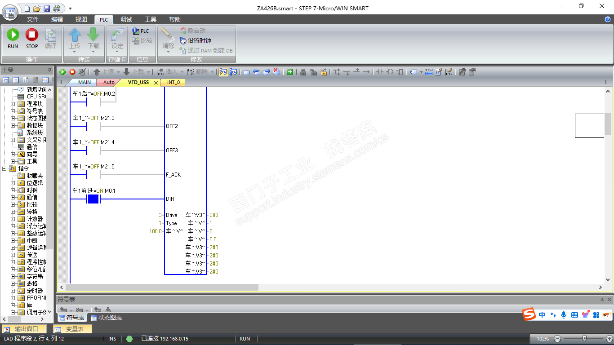This screenshot has height=345, width=614.
Task: Toggle program status monitoring icon
Action: 223,72
